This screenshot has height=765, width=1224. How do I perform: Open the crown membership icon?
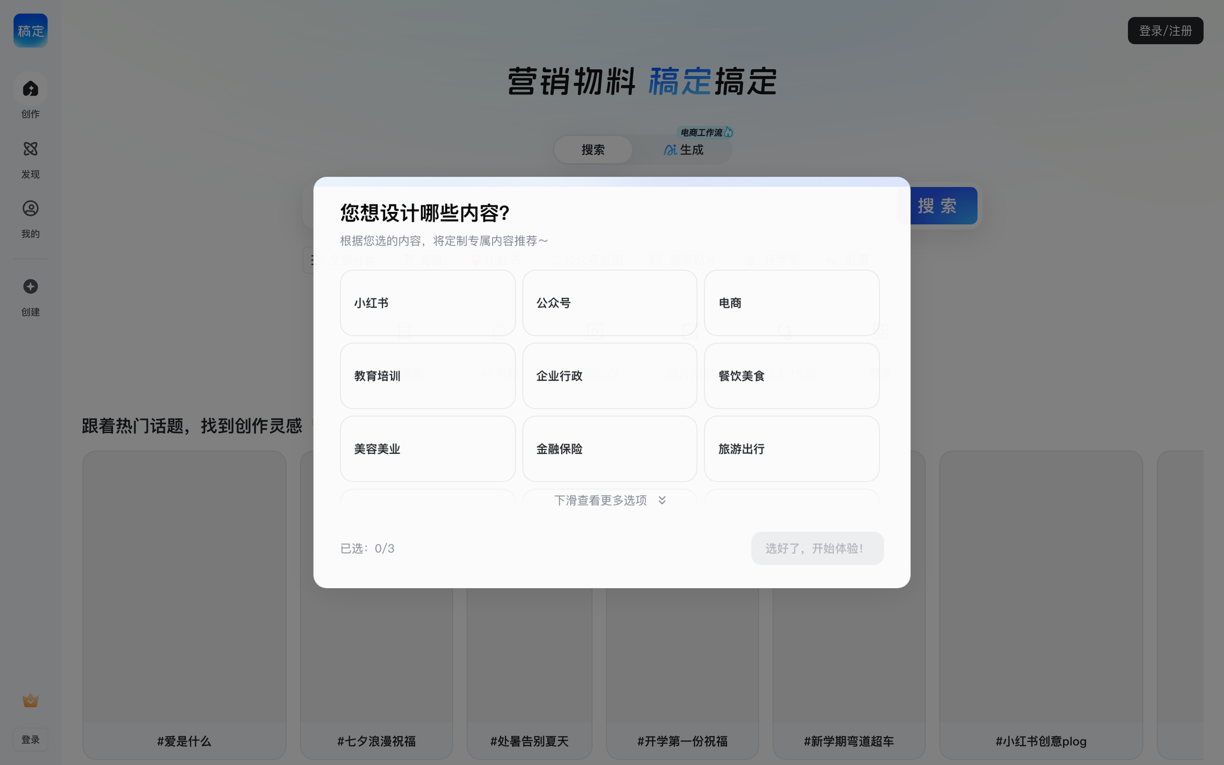(x=30, y=700)
